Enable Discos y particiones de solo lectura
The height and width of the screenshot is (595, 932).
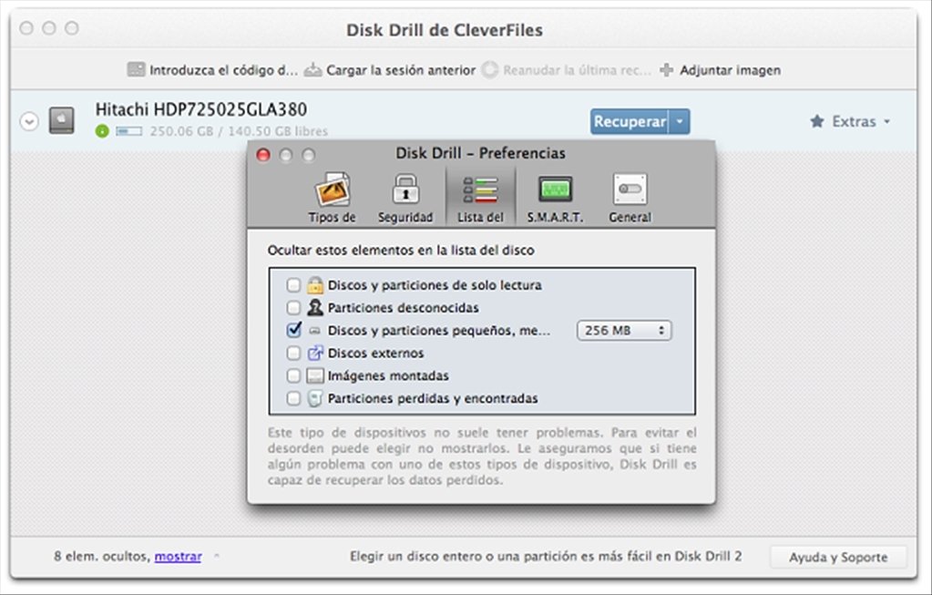tap(293, 284)
